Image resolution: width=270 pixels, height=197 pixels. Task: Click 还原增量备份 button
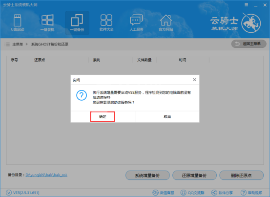[194, 175]
